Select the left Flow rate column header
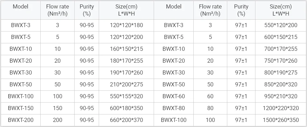This screenshot has height=127, width=307. pos(57,10)
